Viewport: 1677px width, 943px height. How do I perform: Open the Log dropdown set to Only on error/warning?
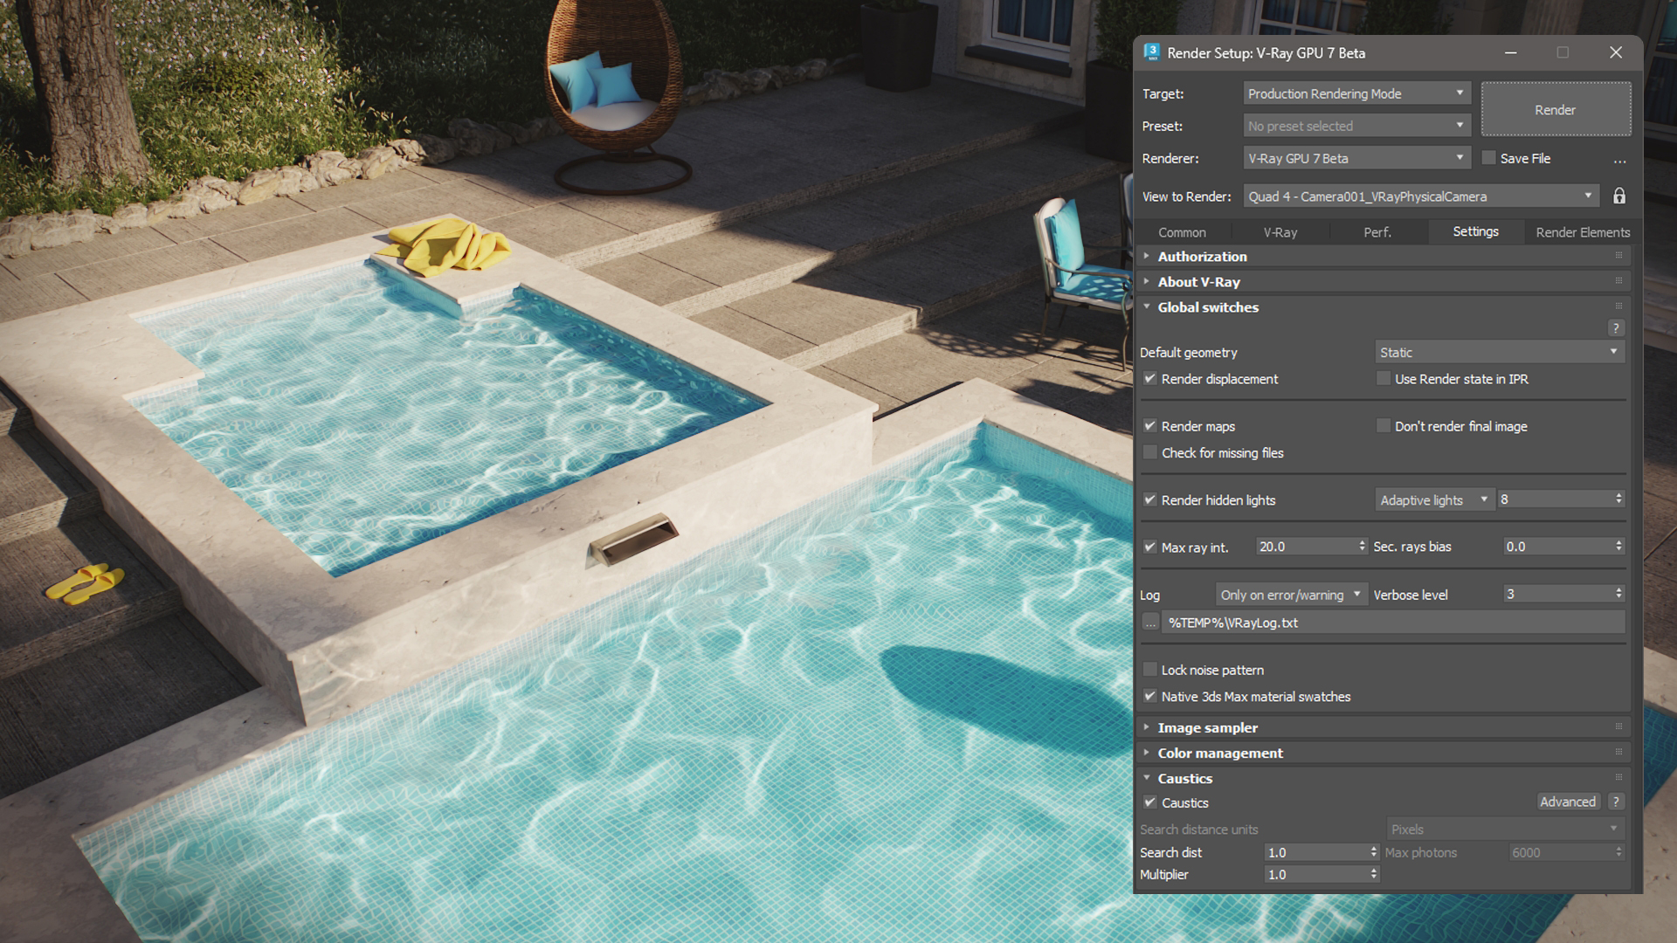(x=1290, y=594)
